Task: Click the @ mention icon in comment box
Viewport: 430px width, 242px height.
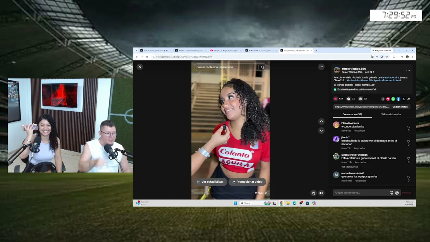Action: (391, 193)
